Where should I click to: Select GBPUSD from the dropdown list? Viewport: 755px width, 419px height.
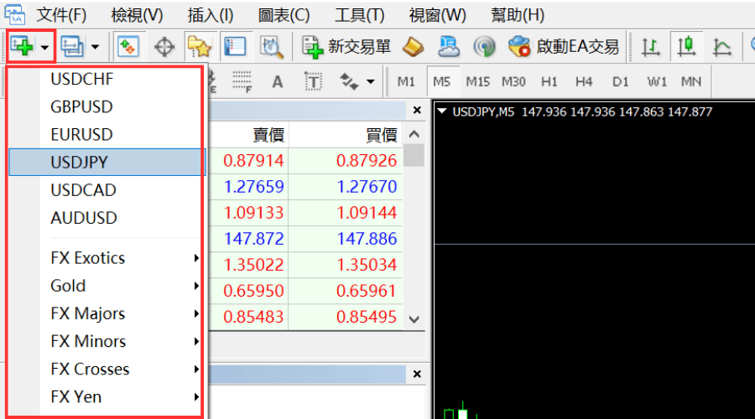(x=105, y=106)
